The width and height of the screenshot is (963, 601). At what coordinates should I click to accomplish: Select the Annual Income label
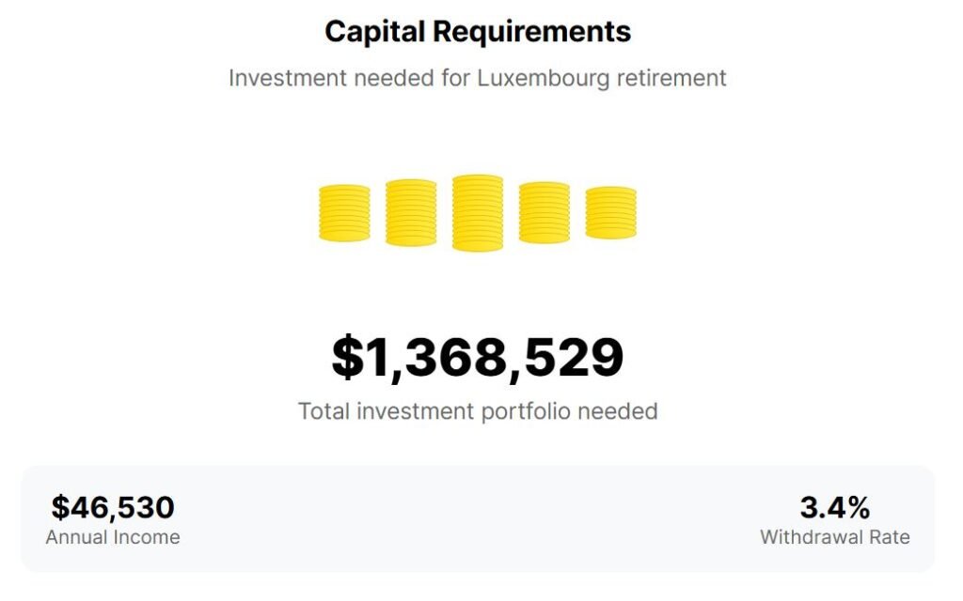coord(113,538)
